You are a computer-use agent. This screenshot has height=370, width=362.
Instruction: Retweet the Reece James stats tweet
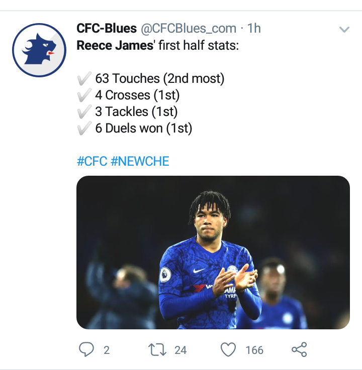159,349
